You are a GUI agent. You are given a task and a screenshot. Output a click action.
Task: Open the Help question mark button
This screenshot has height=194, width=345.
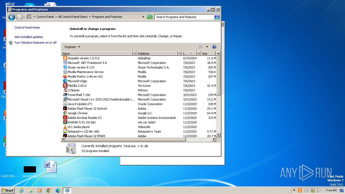(x=214, y=47)
